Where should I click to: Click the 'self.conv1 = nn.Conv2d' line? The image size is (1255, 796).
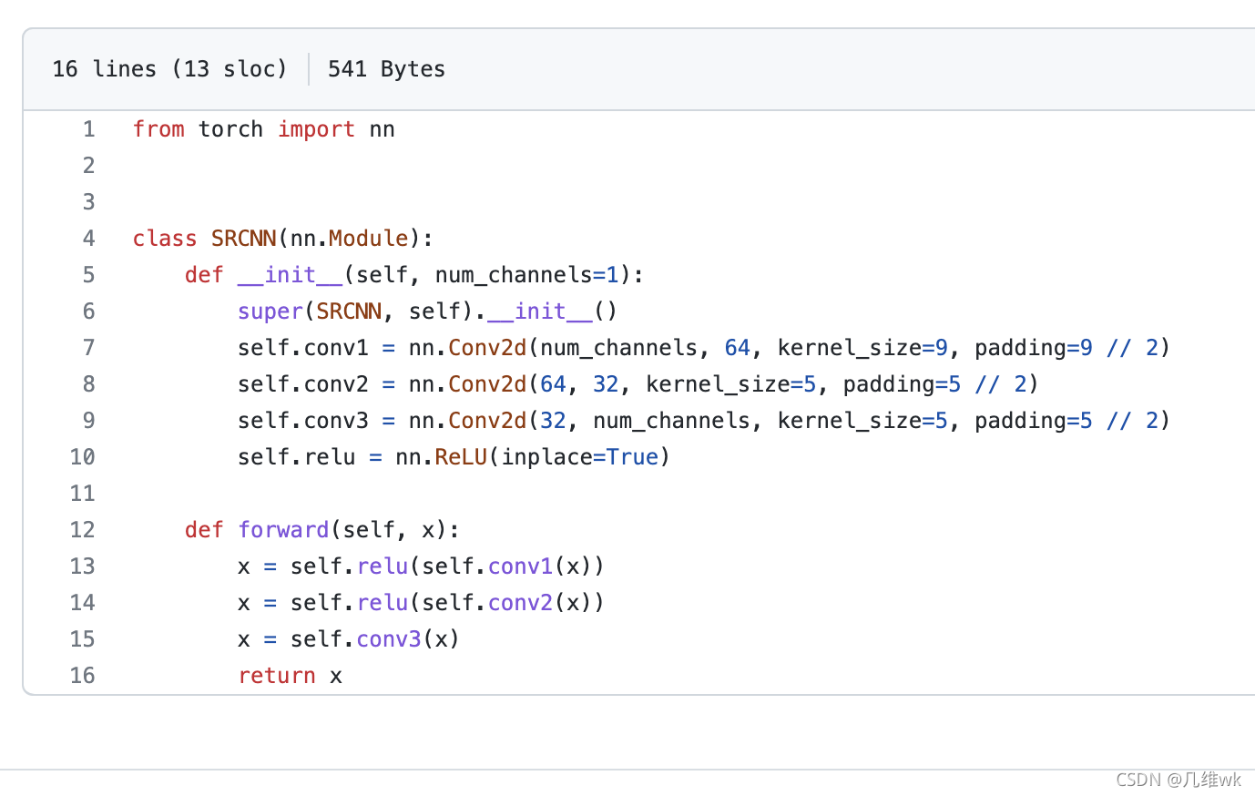click(703, 348)
